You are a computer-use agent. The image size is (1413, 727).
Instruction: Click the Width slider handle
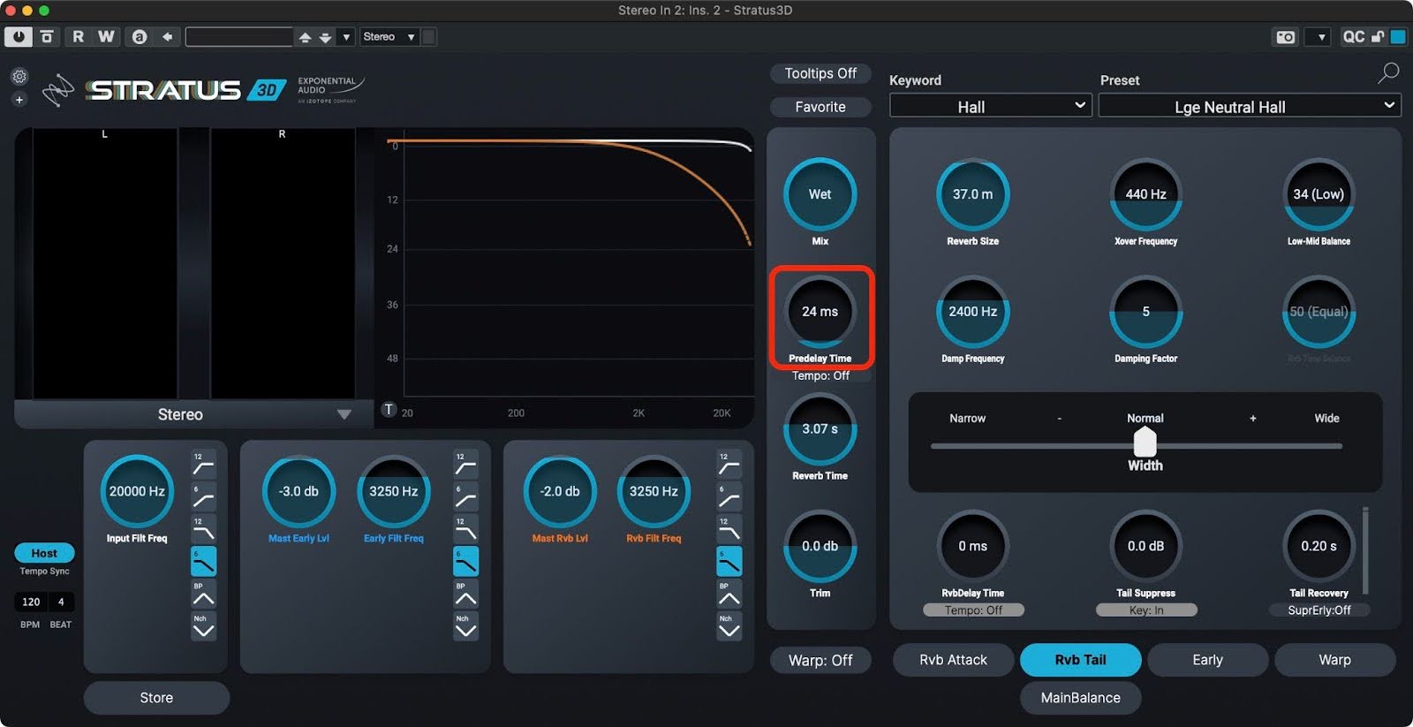(1145, 442)
